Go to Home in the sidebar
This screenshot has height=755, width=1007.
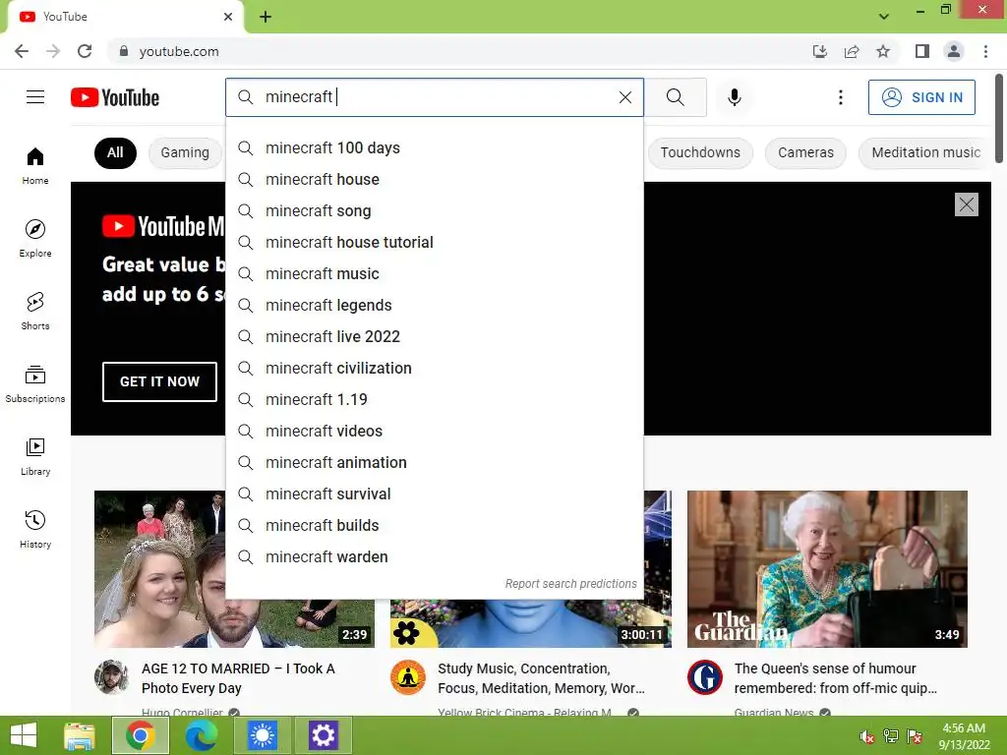click(35, 166)
